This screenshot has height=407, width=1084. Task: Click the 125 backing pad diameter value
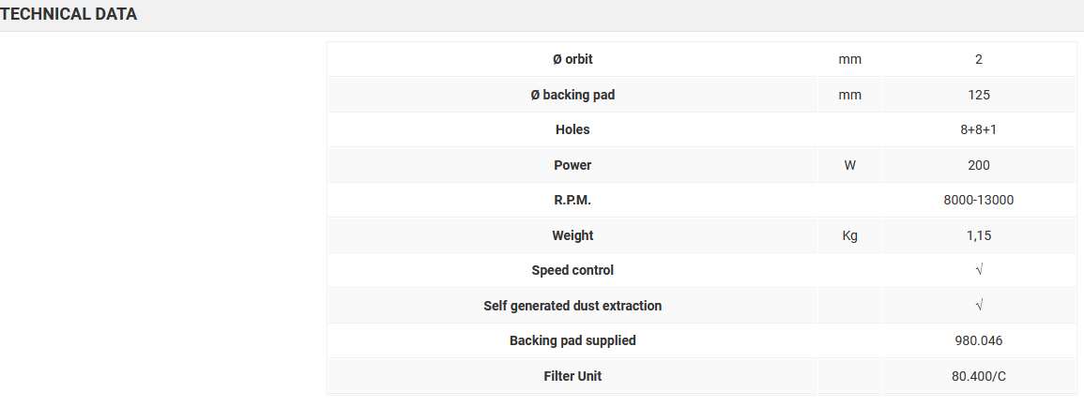(979, 95)
